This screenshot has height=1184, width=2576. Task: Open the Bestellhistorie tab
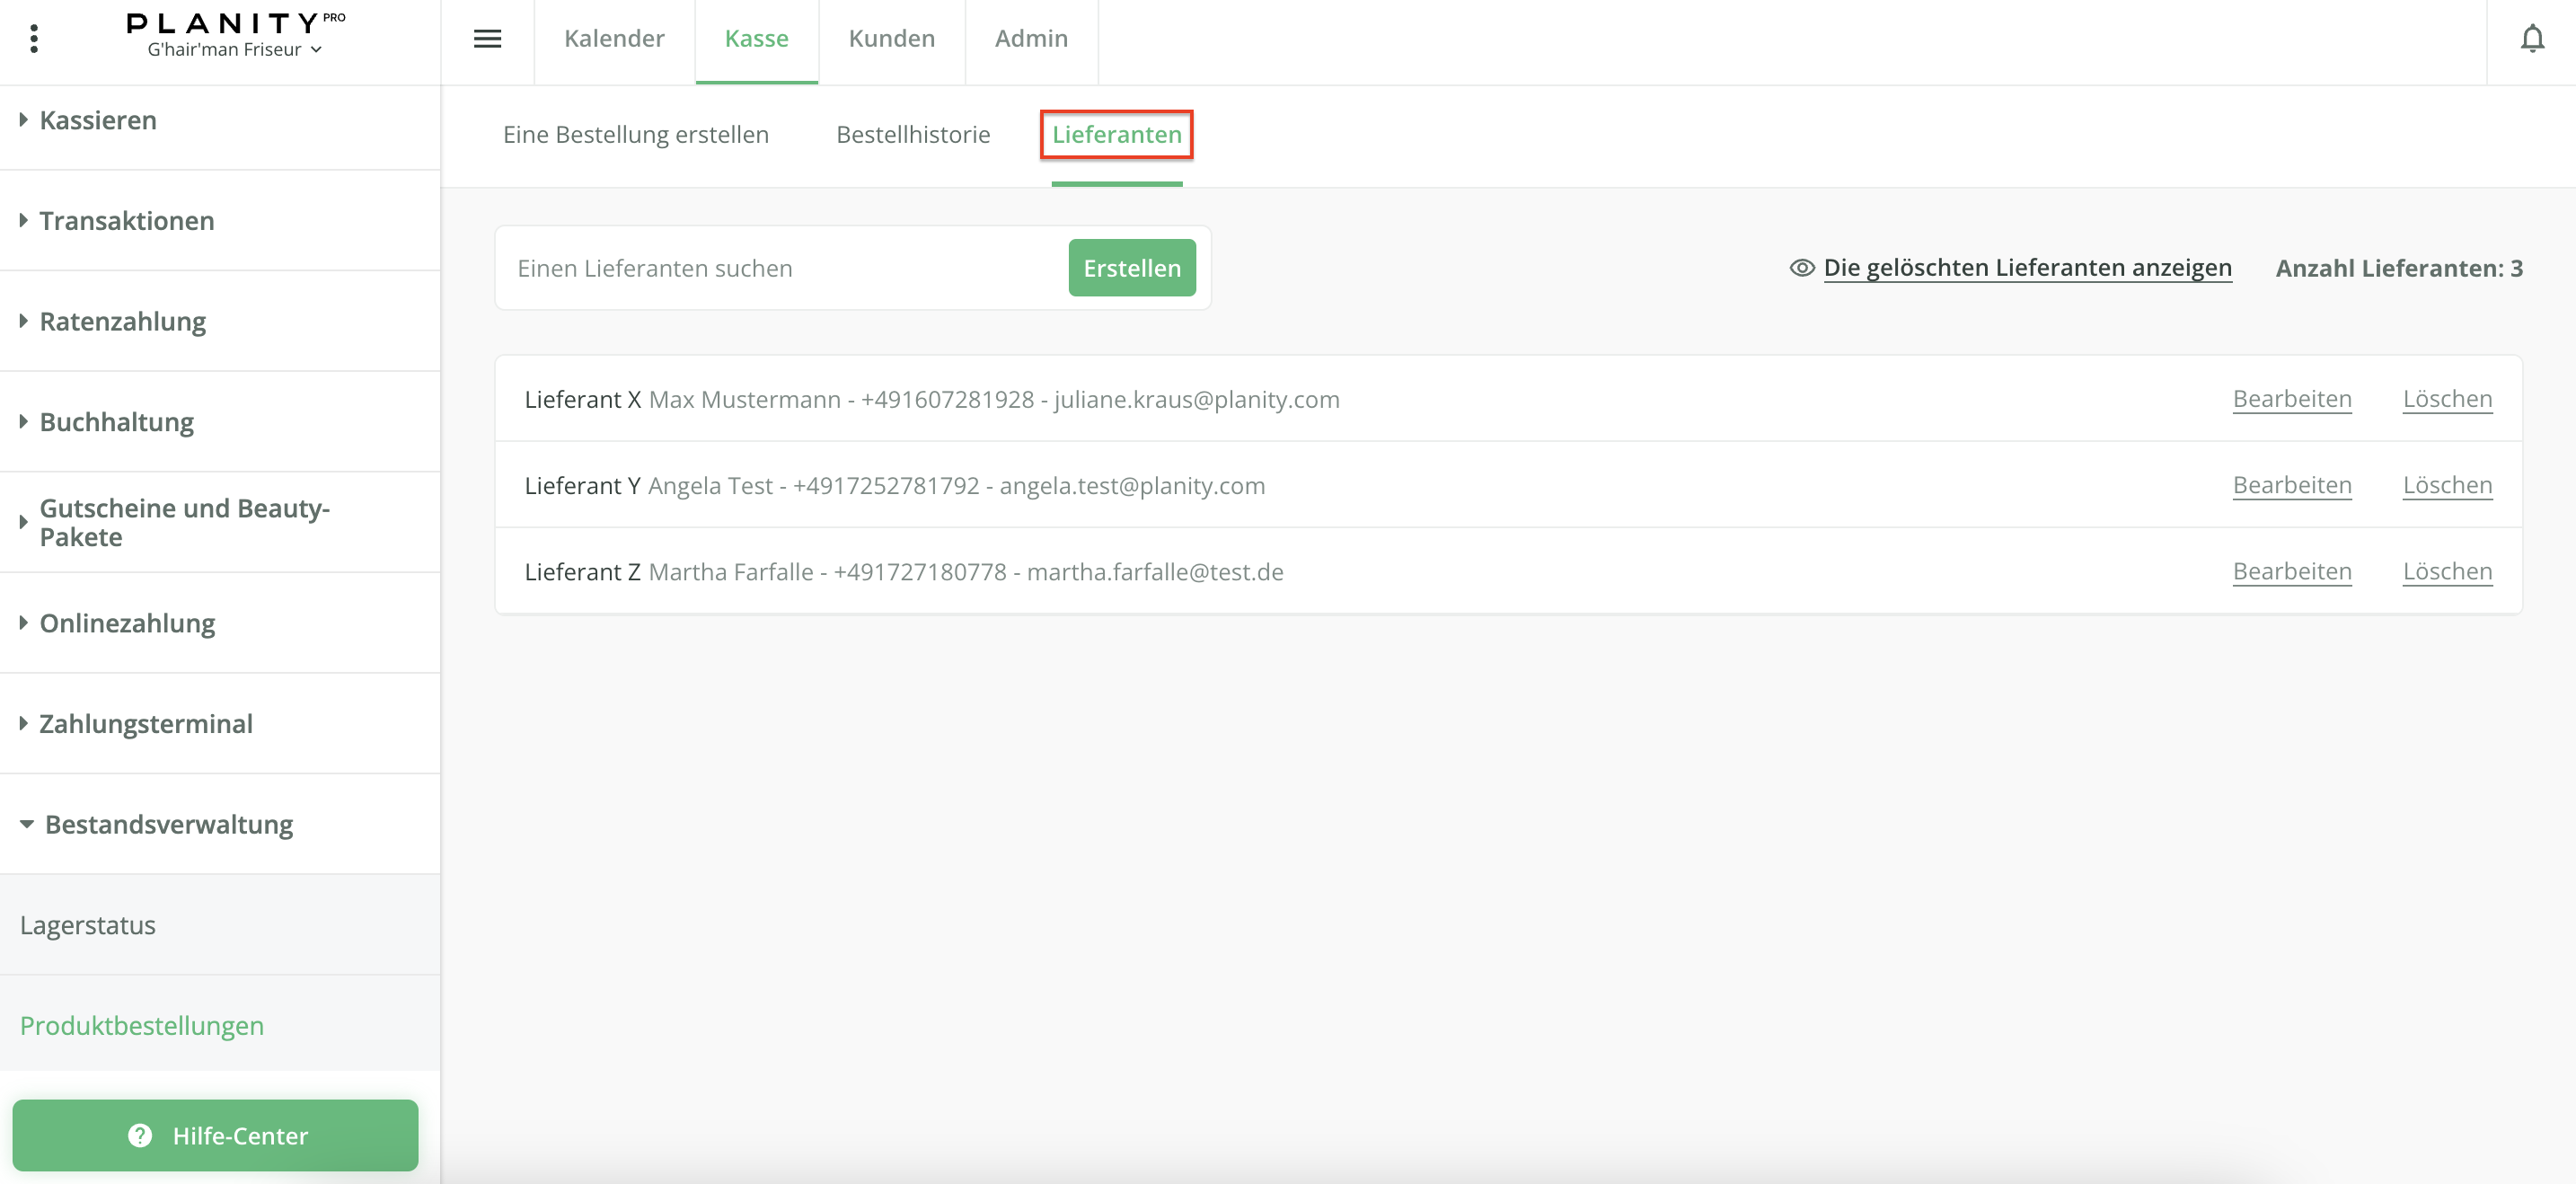[912, 134]
